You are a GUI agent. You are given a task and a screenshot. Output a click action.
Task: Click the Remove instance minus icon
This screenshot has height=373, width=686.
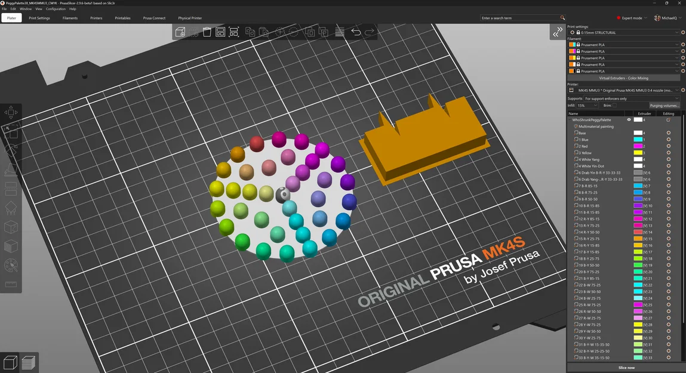pos(294,32)
